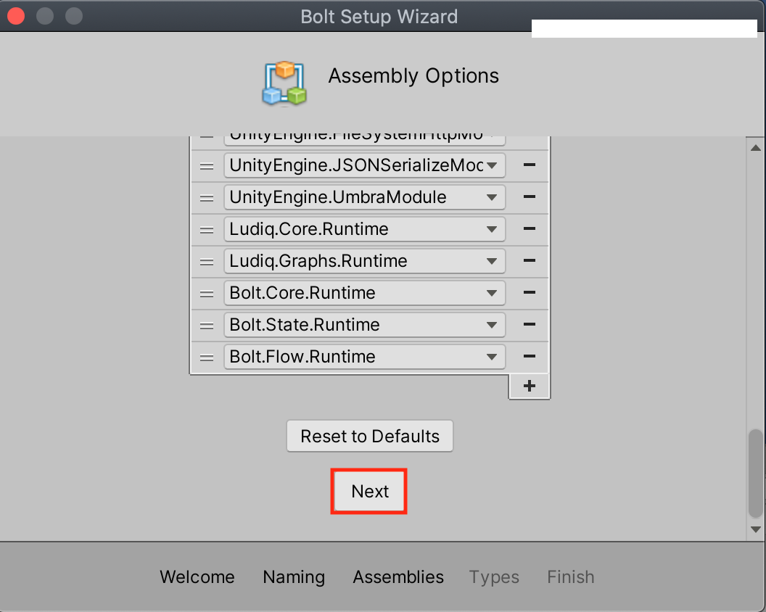Reset assemblies to defaults
766x612 pixels.
[369, 436]
